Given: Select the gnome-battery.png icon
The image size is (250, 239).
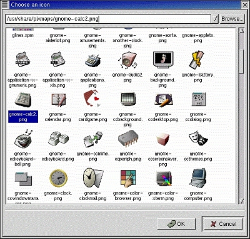Looking at the screenshot, I should [196, 60].
